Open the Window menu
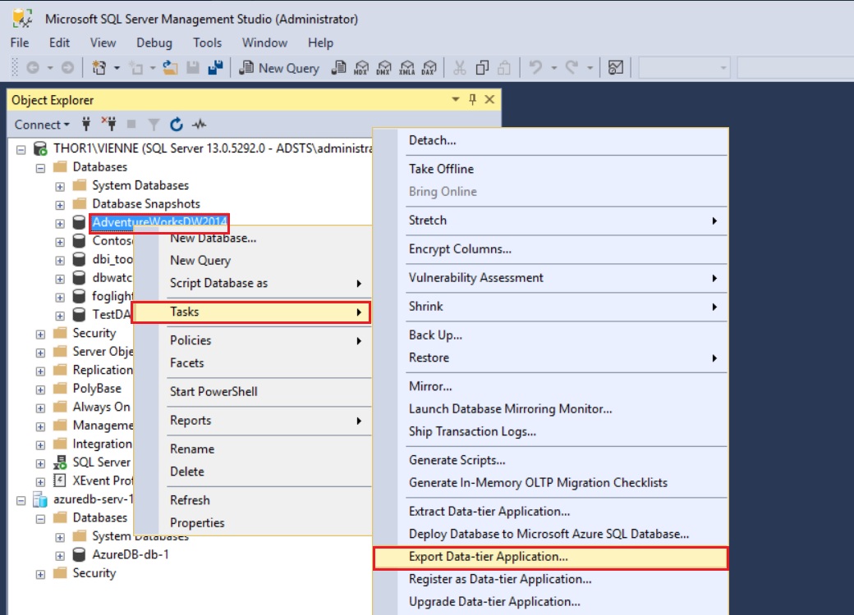854x615 pixels. point(264,43)
